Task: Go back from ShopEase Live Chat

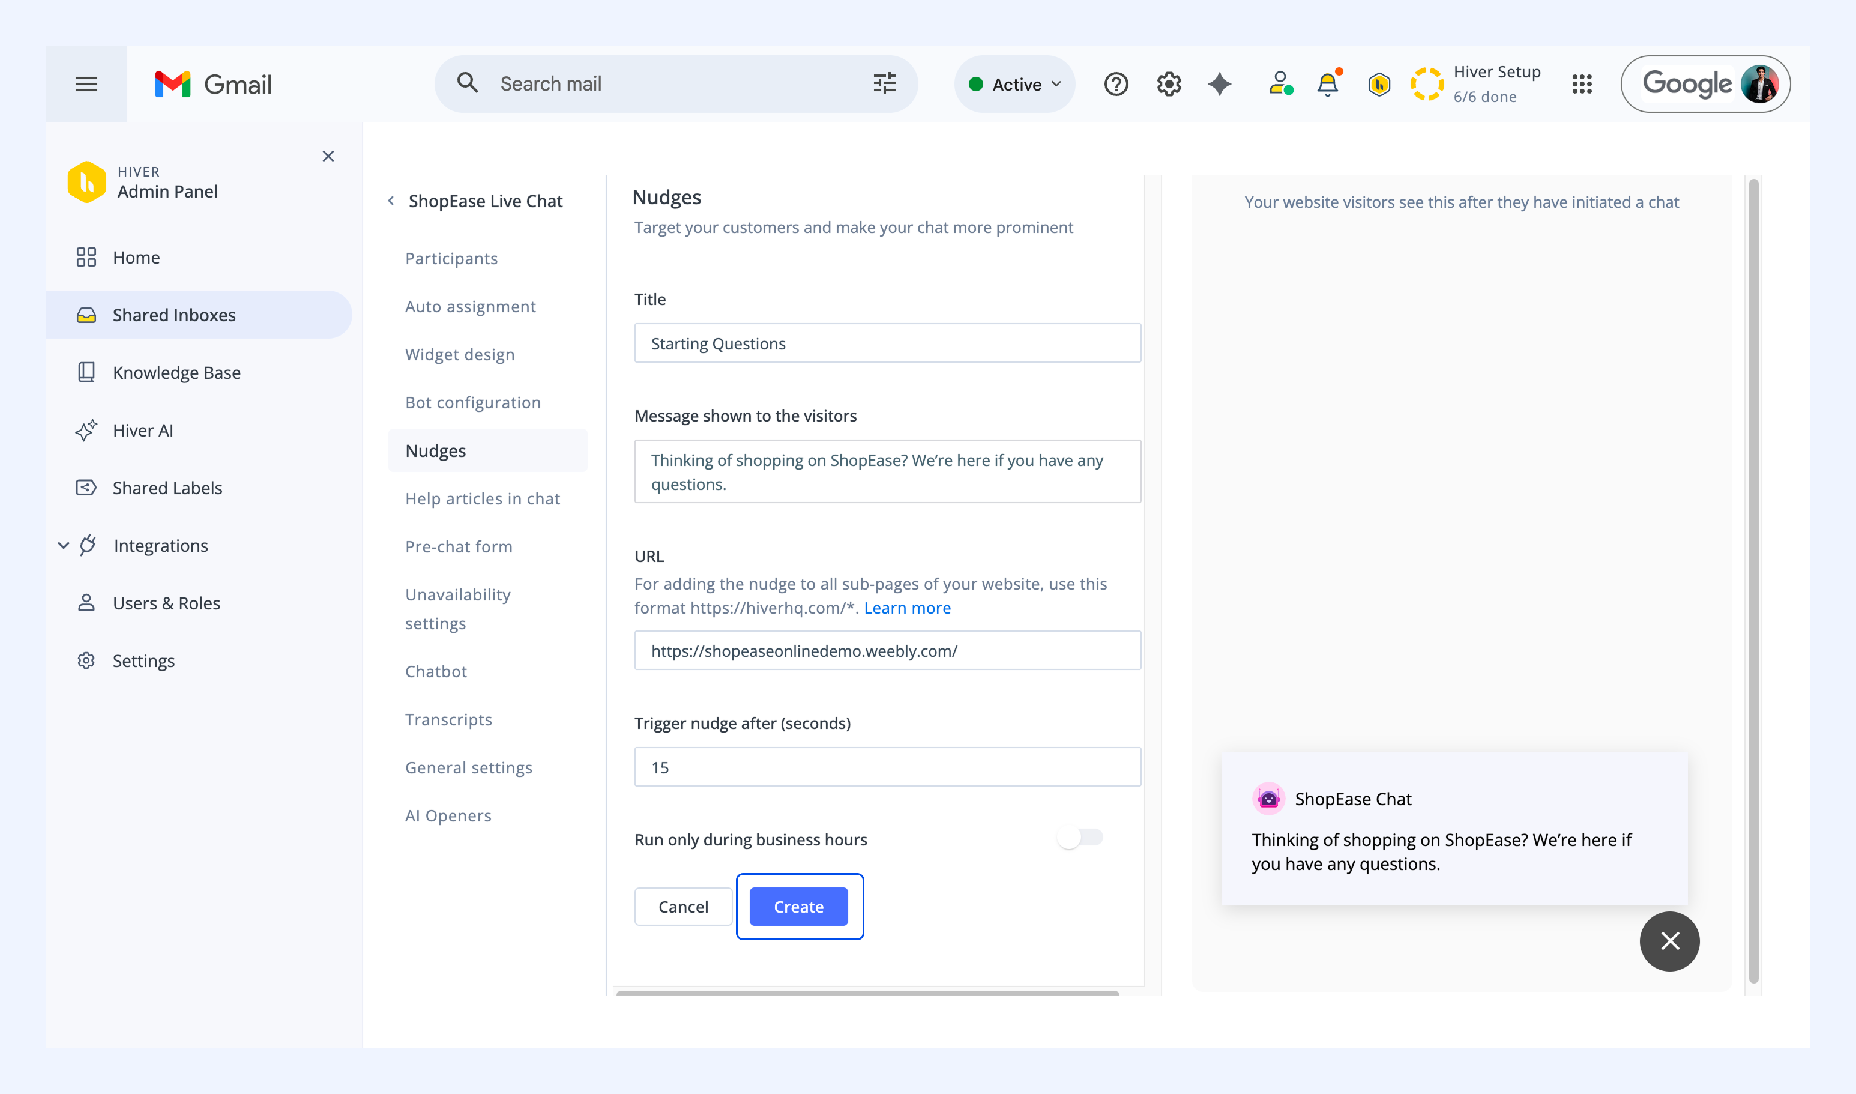Action: coord(391,201)
